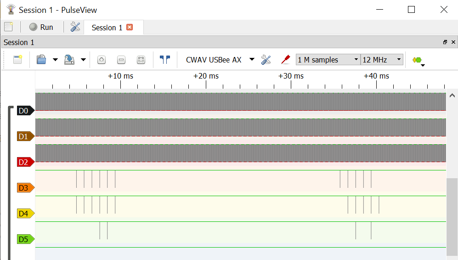Click the PulseView application icon in title bar
The width and height of the screenshot is (458, 260).
click(11, 9)
